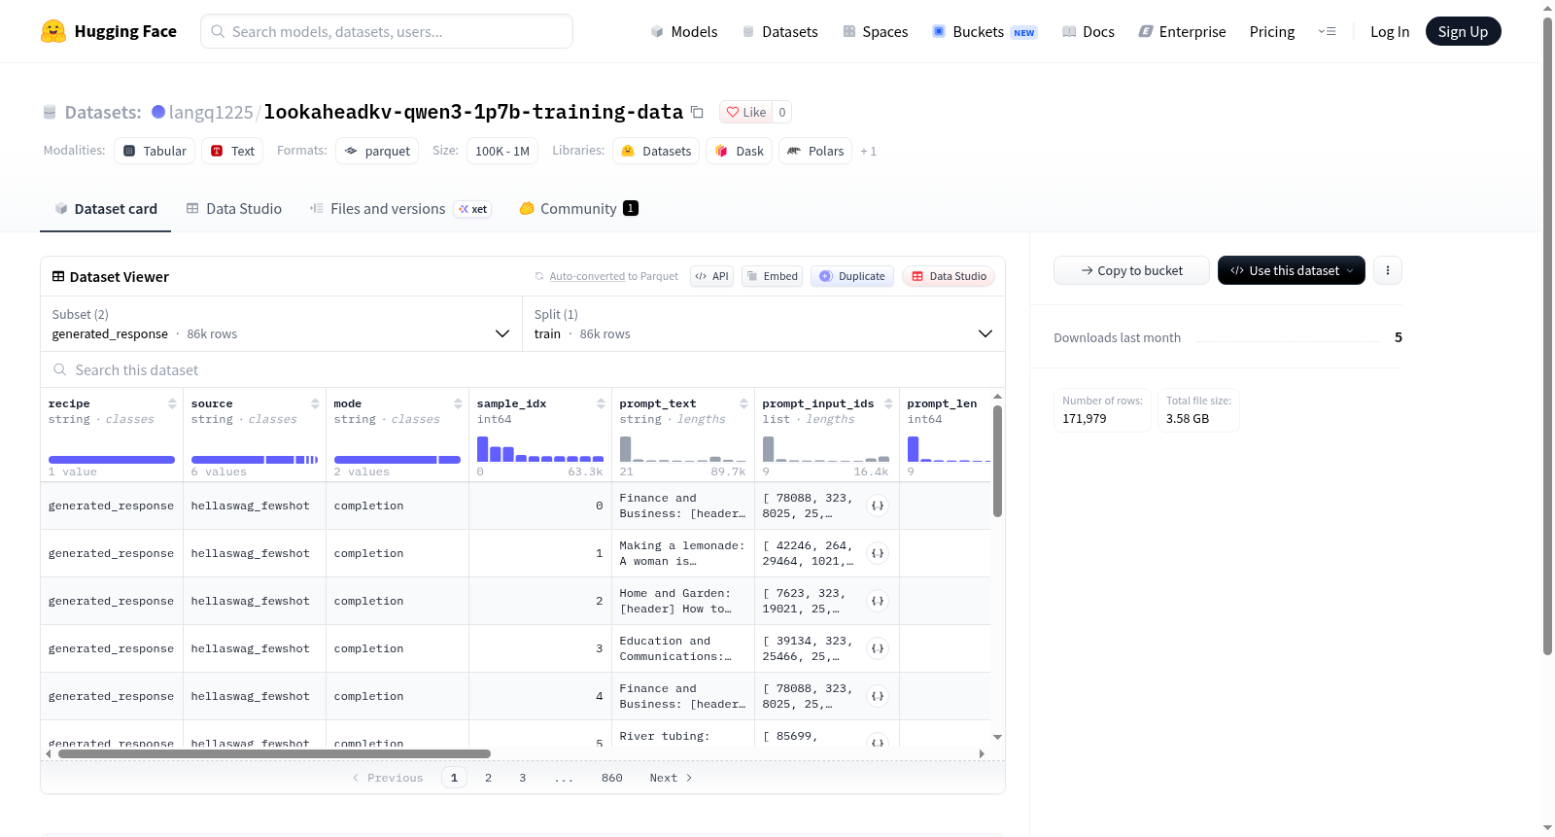Image resolution: width=1555 pixels, height=837 pixels.
Task: Expand JSON of first row prompt_input_ids
Action: point(878,506)
